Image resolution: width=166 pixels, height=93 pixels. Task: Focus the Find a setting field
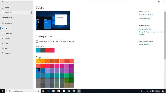(17, 13)
